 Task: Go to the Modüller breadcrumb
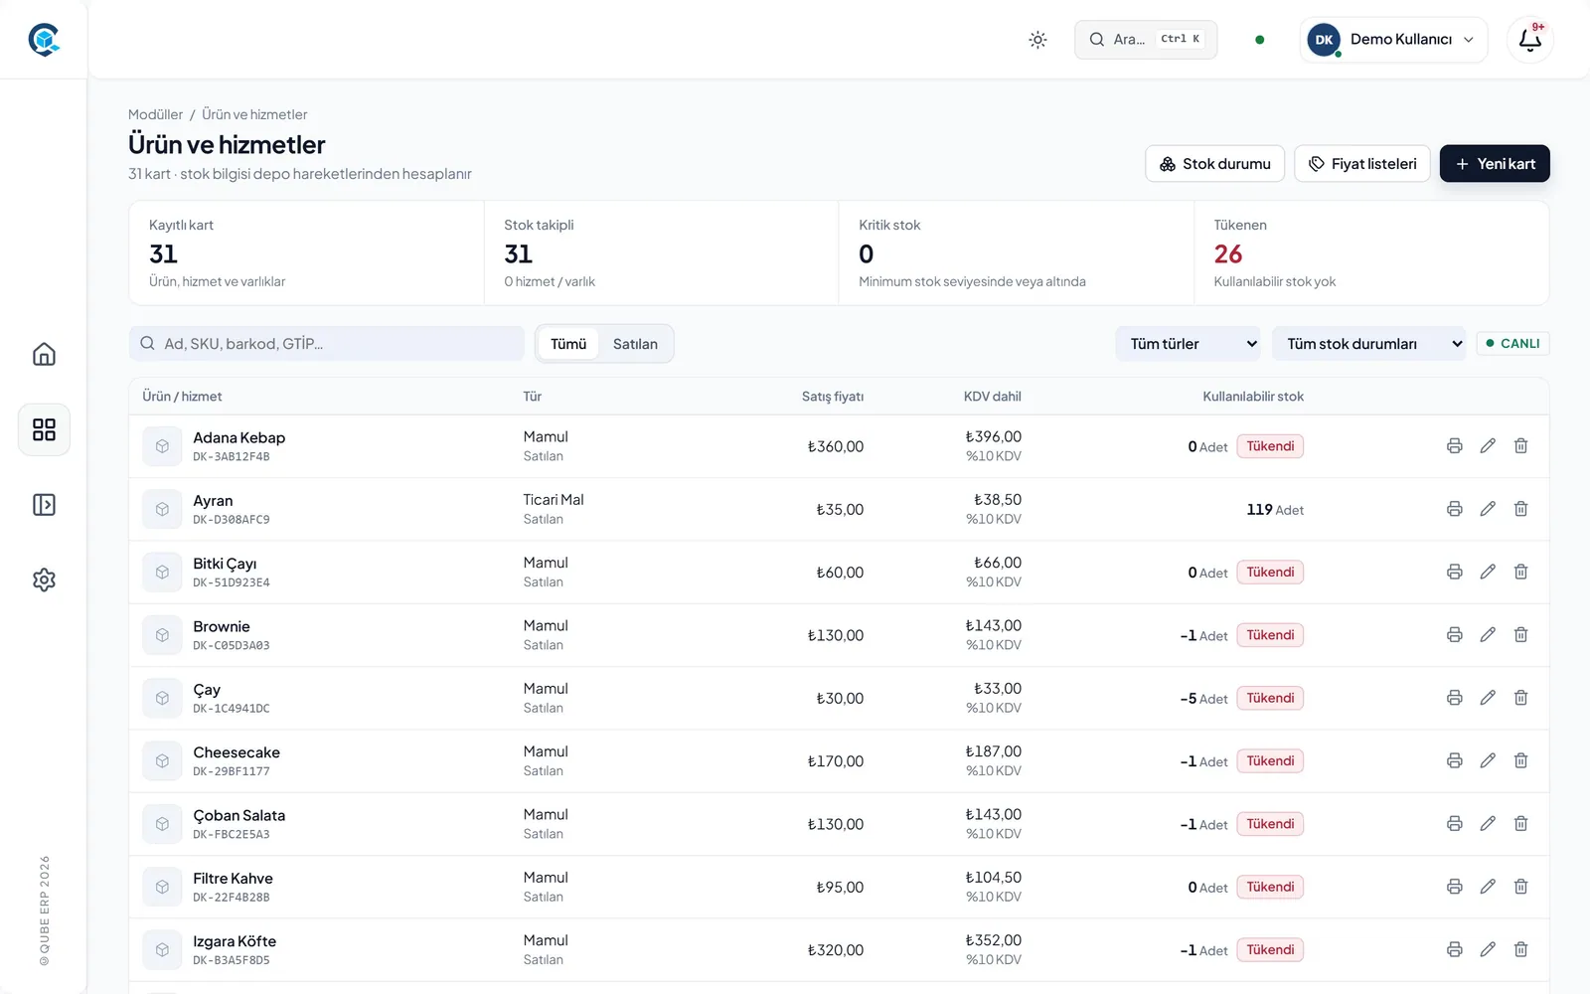tap(155, 114)
